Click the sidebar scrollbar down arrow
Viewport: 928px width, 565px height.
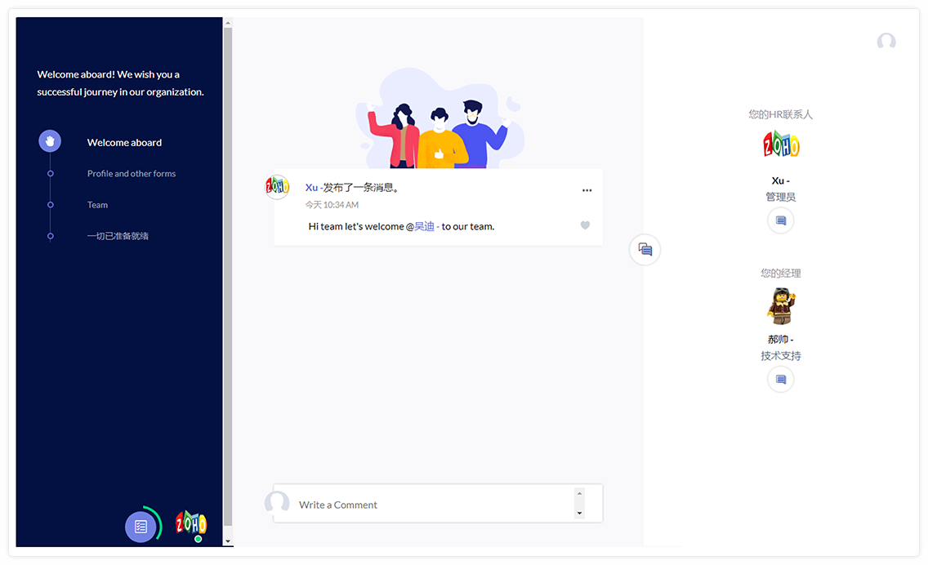228,541
